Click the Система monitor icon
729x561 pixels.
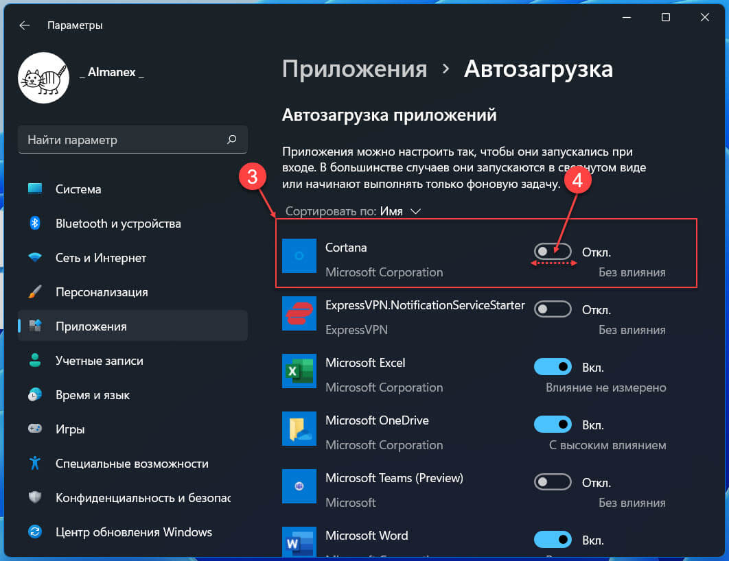[35, 189]
